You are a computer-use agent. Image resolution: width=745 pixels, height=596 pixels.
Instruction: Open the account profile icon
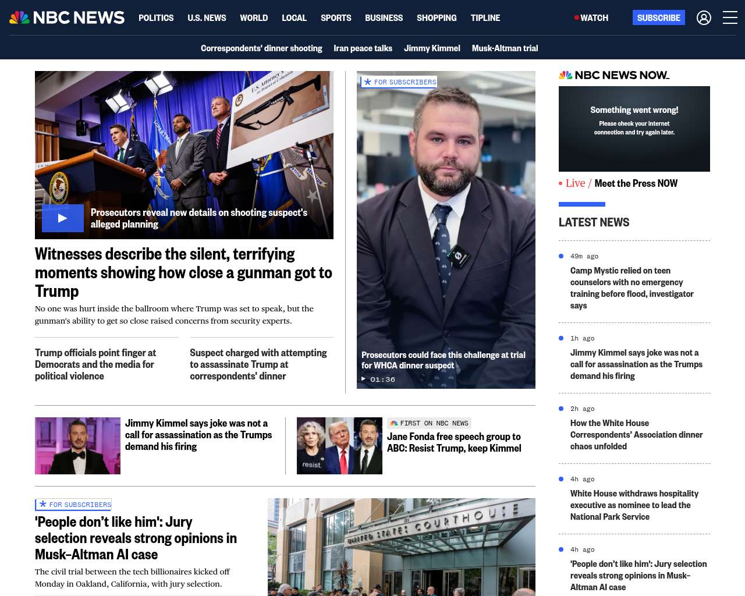pyautogui.click(x=704, y=18)
